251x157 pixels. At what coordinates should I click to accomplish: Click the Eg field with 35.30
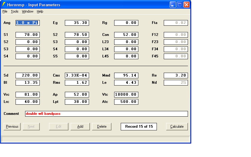77,23
